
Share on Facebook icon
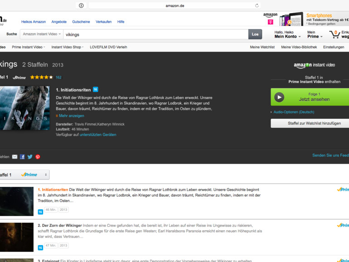coord(22,157)
